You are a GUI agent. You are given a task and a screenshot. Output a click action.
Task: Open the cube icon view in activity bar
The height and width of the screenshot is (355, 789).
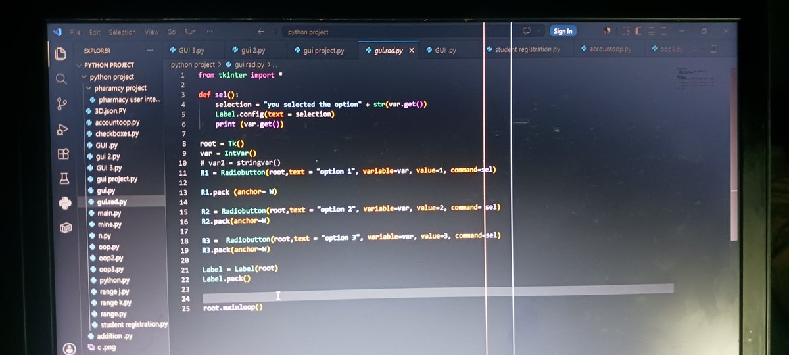point(65,228)
